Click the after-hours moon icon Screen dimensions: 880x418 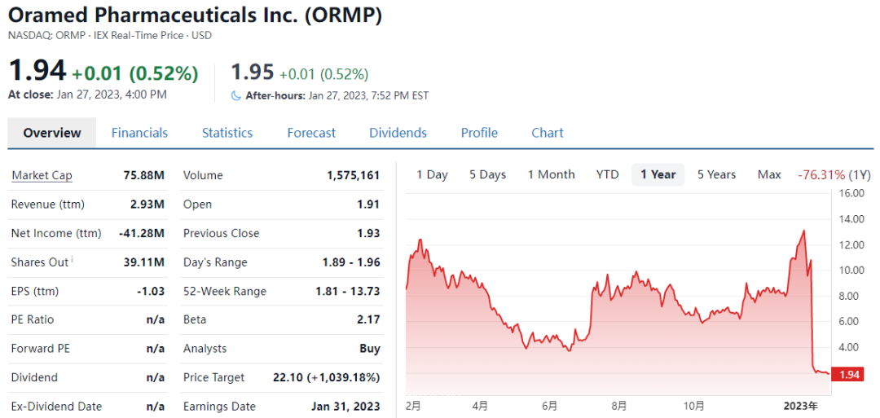pos(236,95)
